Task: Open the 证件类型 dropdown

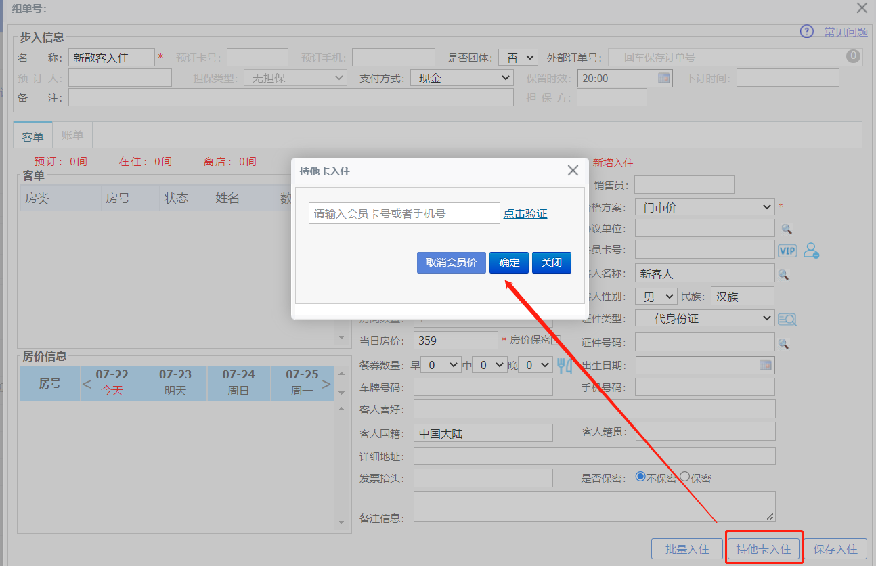Action: [x=705, y=318]
